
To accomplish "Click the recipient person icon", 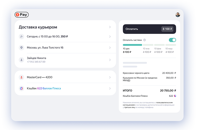I will coord(22,59).
